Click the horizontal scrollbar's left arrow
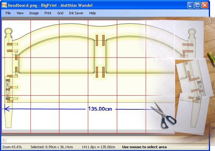The image size is (215, 151). click(x=4, y=140)
